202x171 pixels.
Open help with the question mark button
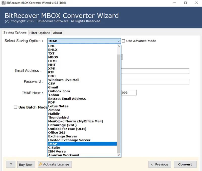(11, 164)
